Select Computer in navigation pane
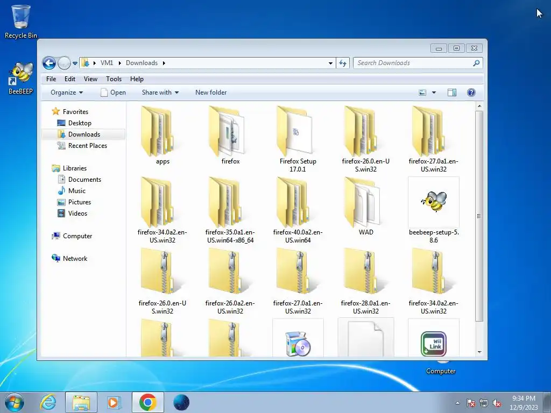Screen dimensions: 551x413 (x=77, y=236)
